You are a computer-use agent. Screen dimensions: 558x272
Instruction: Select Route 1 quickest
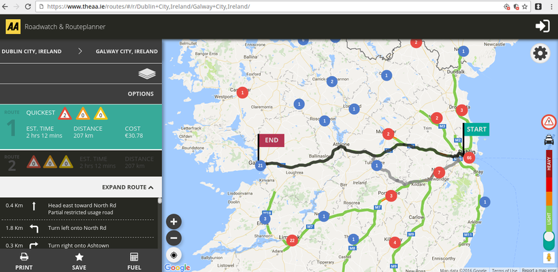point(81,127)
